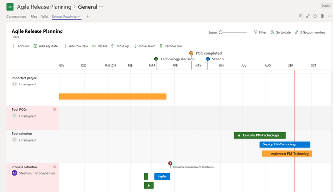Click the group members people icon
This screenshot has width=333, height=192.
click(296, 32)
